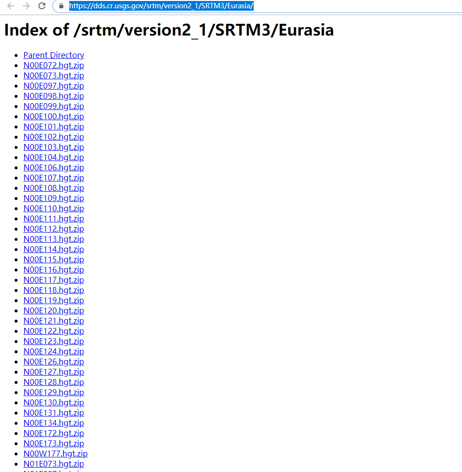The image size is (462, 472).
Task: Open the N00E134.hgt.zip link
Action: pyautogui.click(x=54, y=423)
